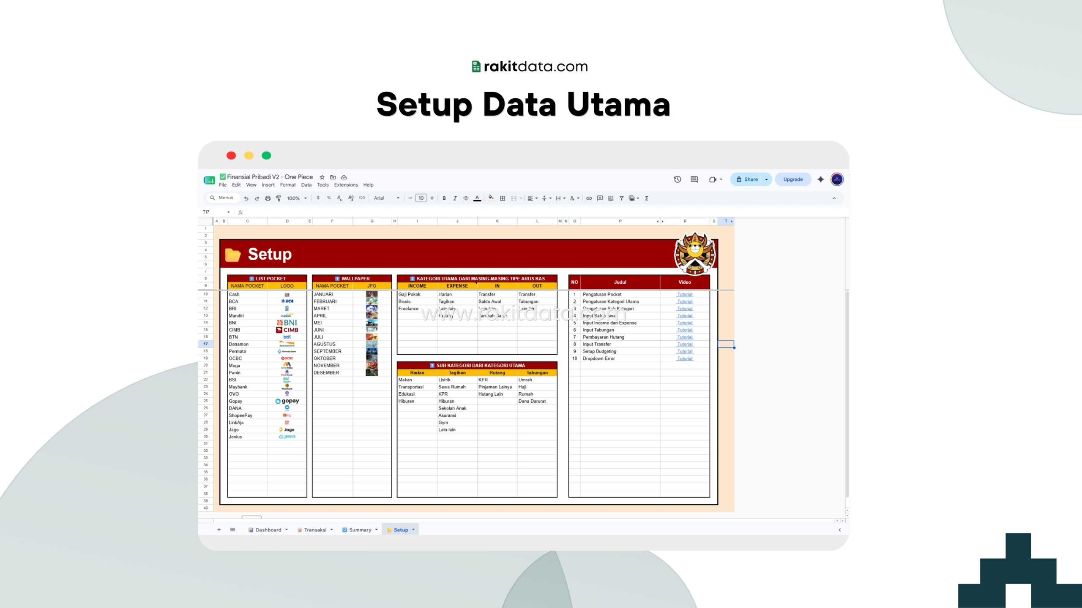1082x608 pixels.
Task: Apply percent format to the cell
Action: coord(329,198)
